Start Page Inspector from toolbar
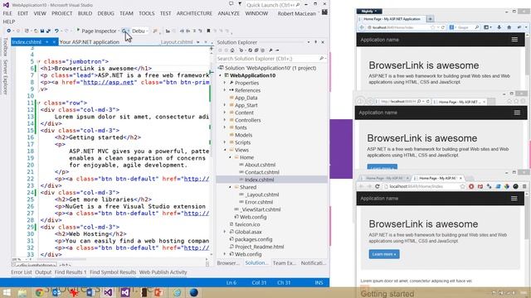531x298 pixels. tap(96, 31)
